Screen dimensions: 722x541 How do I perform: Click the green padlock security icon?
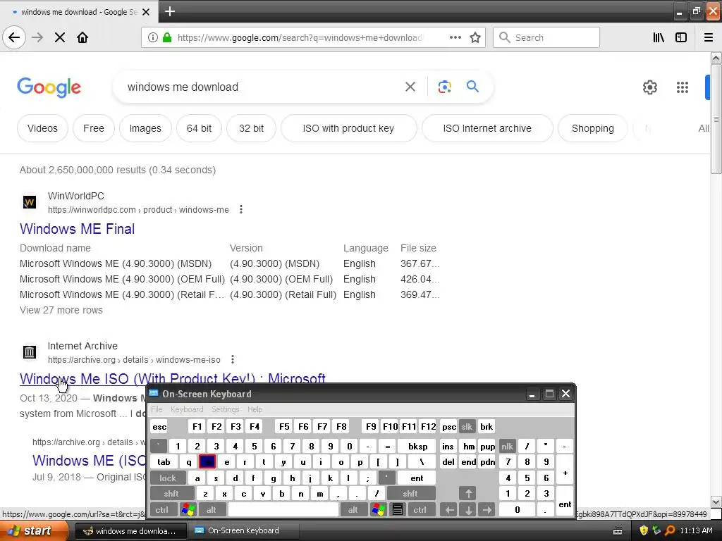coord(167,37)
